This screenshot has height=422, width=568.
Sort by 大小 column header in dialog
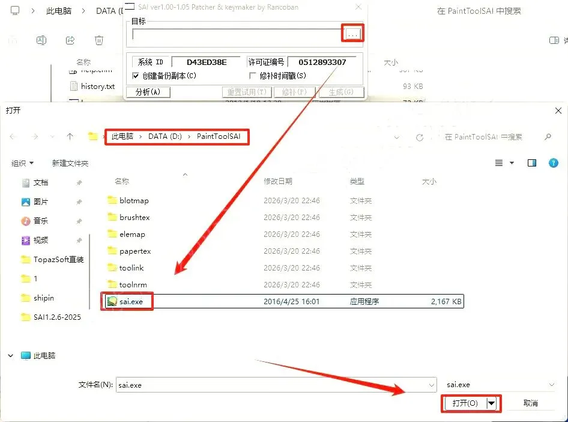(429, 182)
